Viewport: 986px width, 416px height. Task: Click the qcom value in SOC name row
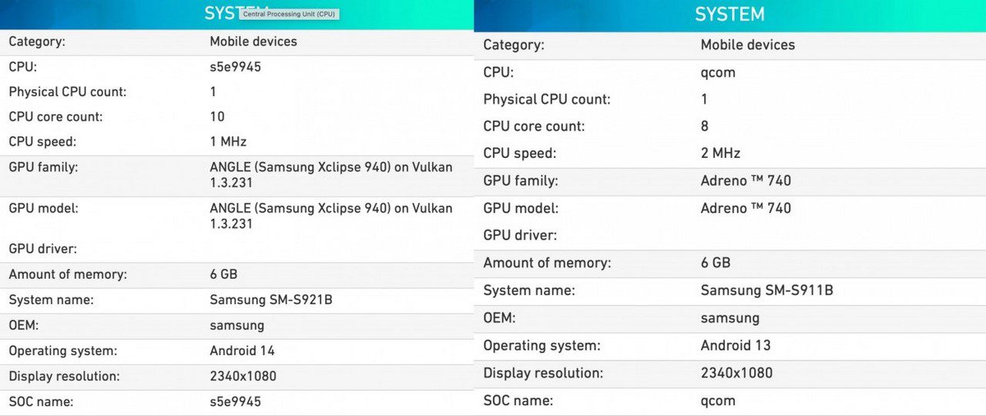717,401
